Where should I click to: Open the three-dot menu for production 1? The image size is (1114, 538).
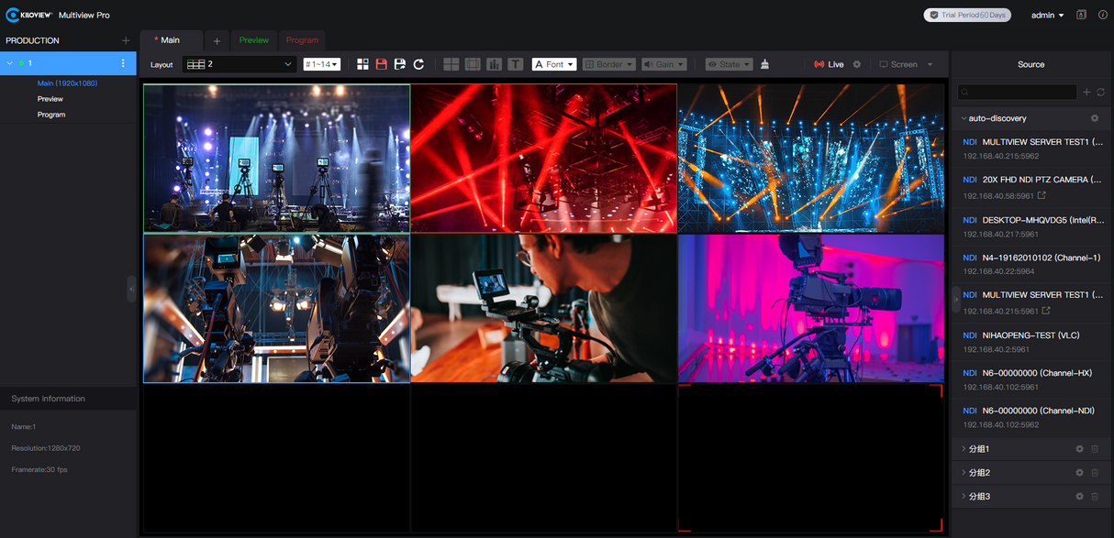pos(123,63)
